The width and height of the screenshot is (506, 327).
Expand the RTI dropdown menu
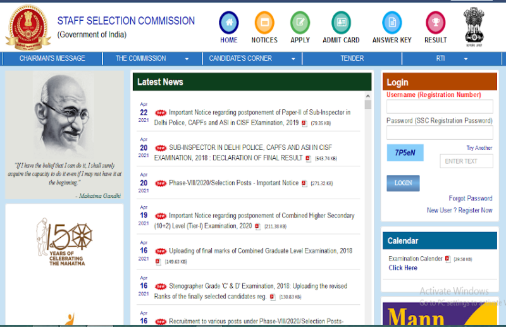click(452, 58)
